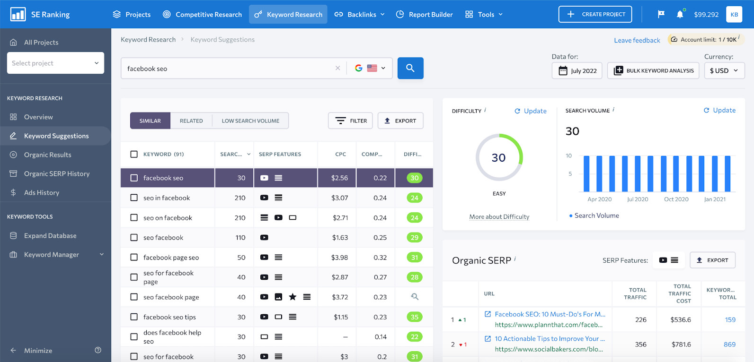This screenshot has width=754, height=362.
Task: Click list icon in seo in facebook row
Action: [x=278, y=198]
